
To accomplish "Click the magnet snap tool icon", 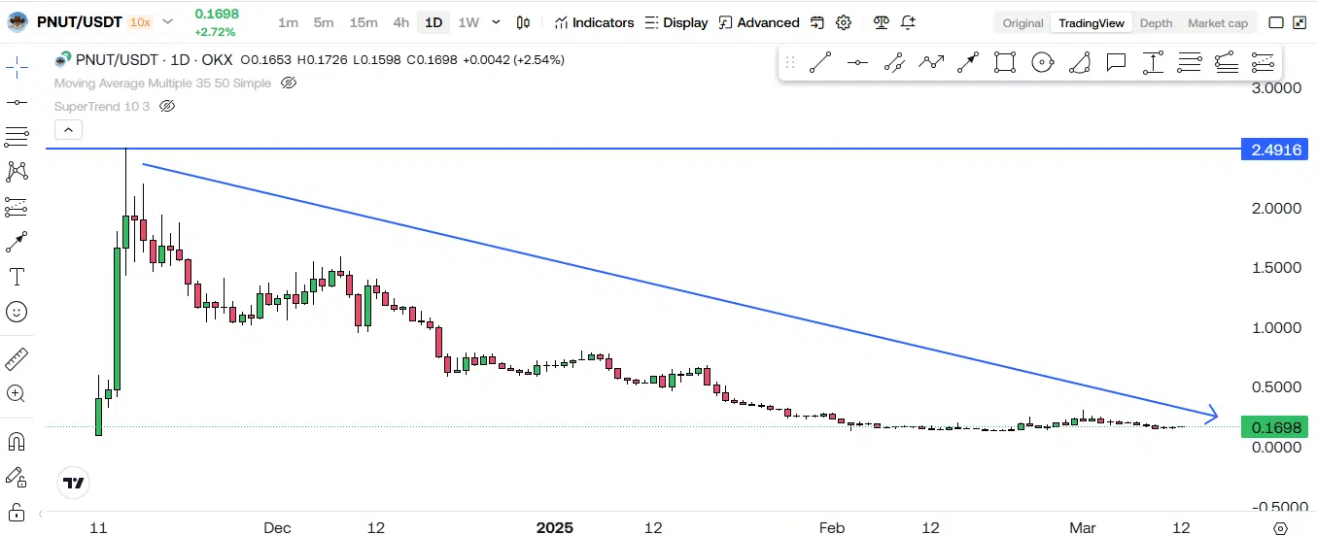I will (x=17, y=442).
